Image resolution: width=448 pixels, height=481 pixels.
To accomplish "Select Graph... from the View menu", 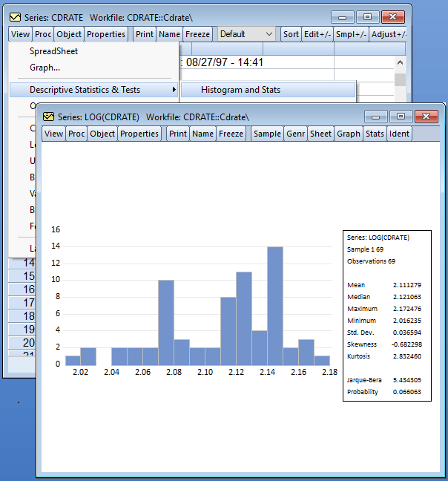I will [x=45, y=68].
